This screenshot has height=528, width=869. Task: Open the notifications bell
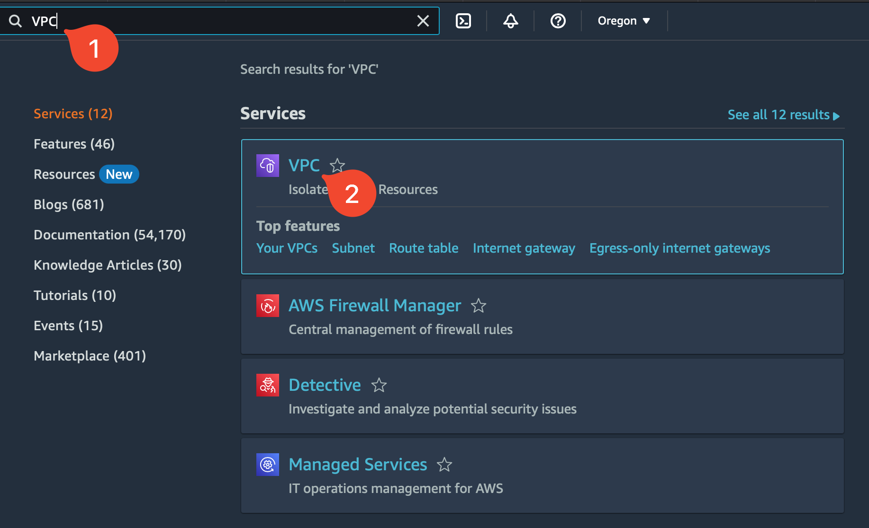(510, 21)
